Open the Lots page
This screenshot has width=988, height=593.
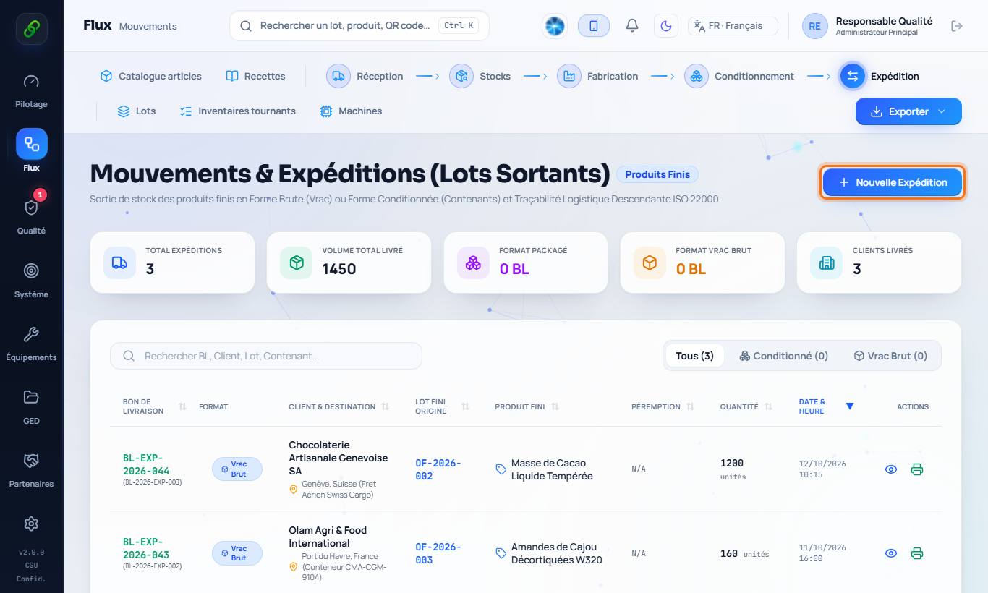[137, 111]
